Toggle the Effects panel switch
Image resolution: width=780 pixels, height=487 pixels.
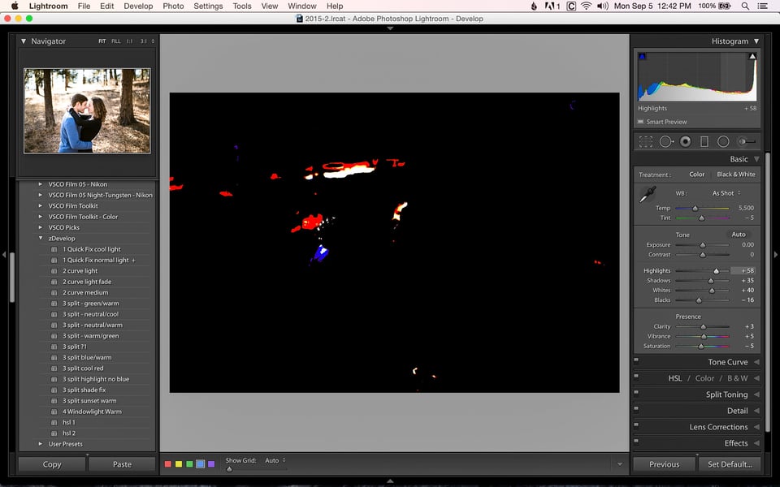(636, 442)
